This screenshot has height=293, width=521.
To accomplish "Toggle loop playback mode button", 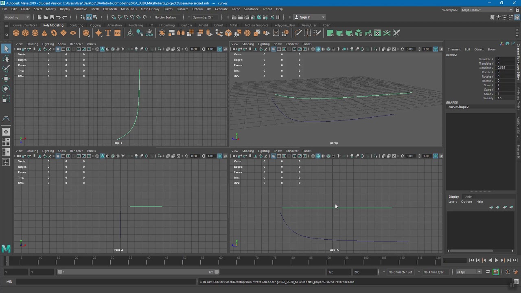I will pyautogui.click(x=488, y=272).
